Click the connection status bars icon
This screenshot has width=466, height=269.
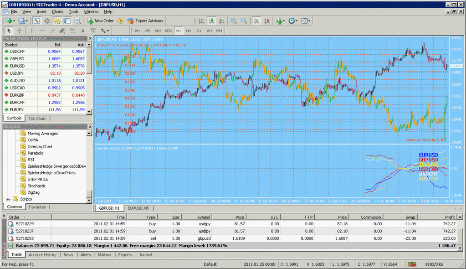[412, 264]
